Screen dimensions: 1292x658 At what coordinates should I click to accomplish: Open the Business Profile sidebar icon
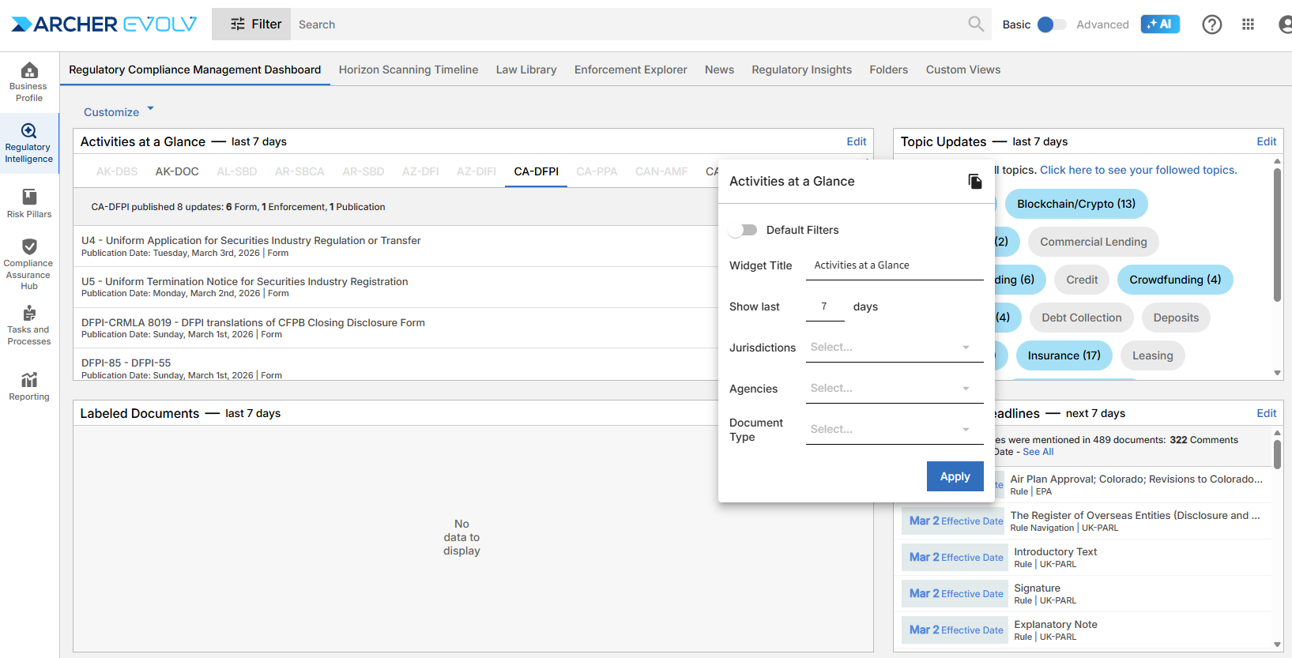[29, 82]
